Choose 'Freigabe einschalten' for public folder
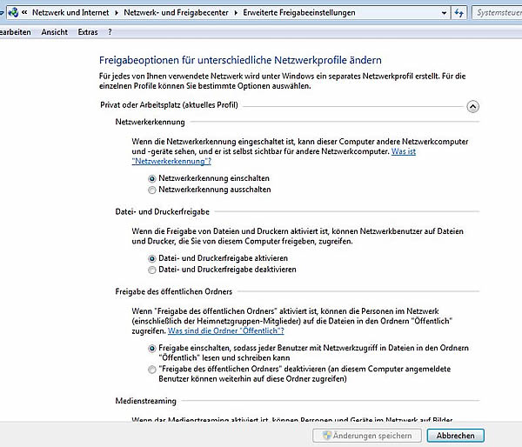Image resolution: width=522 pixels, height=447 pixels. [x=151, y=349]
